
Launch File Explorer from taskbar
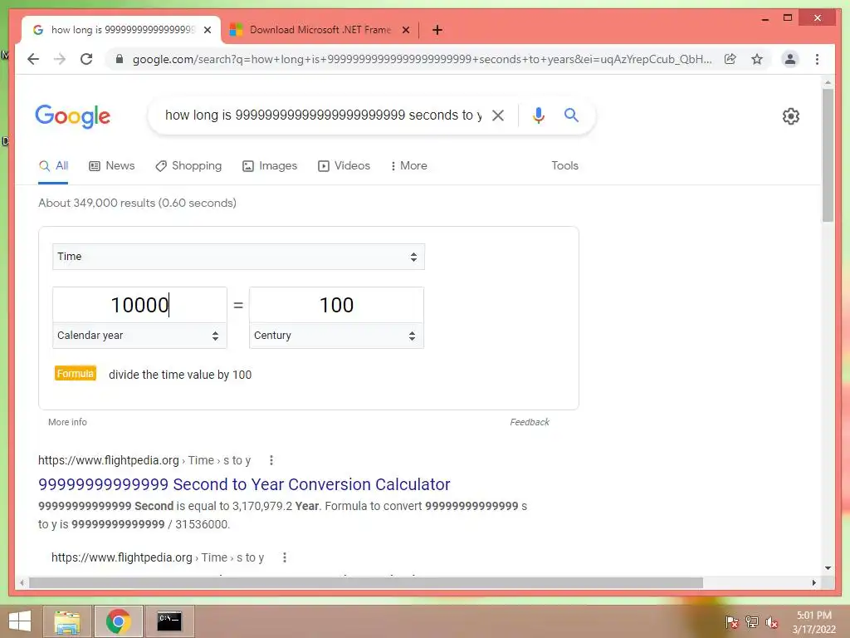point(67,621)
